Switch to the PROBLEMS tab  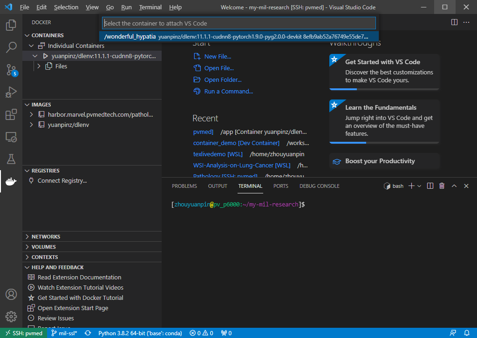coord(184,186)
